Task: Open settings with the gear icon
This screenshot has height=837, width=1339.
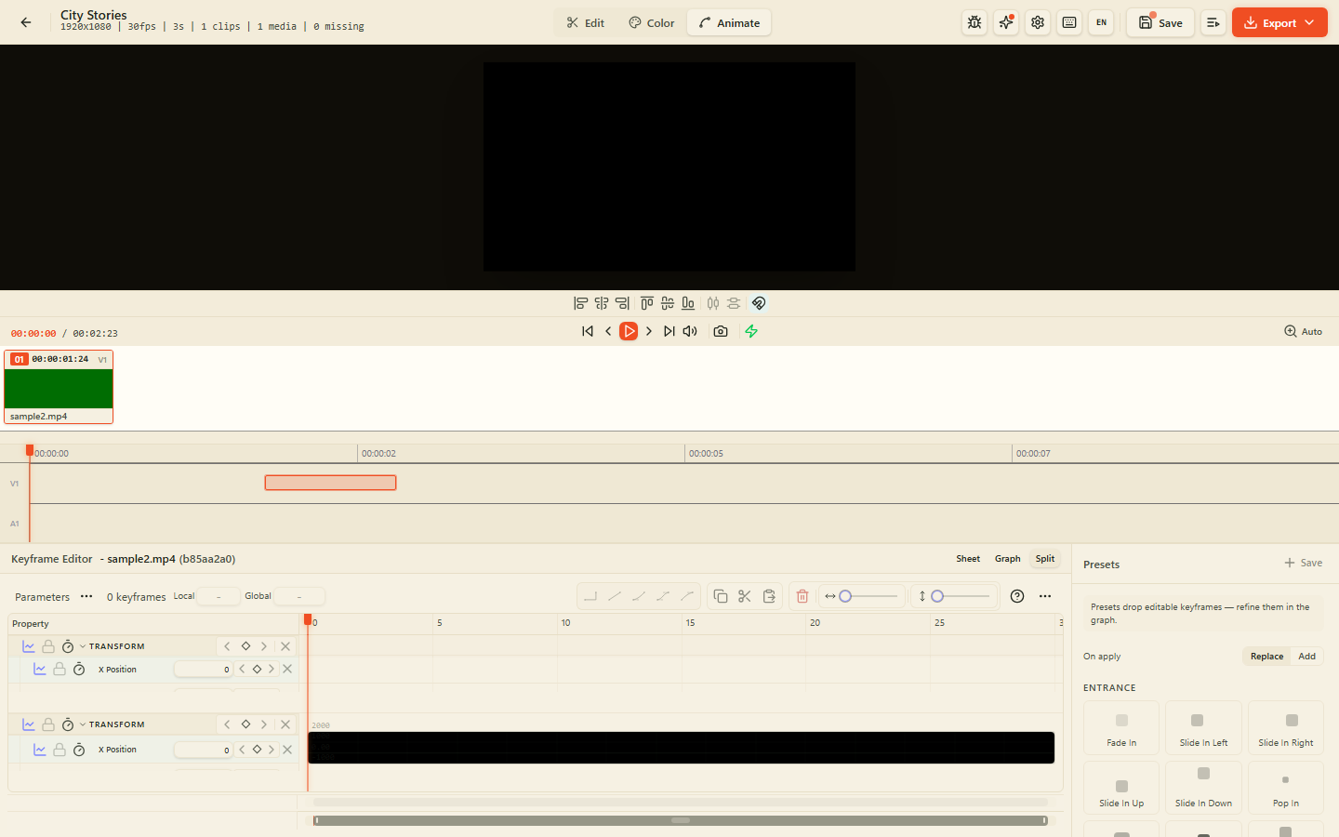Action: (1038, 22)
